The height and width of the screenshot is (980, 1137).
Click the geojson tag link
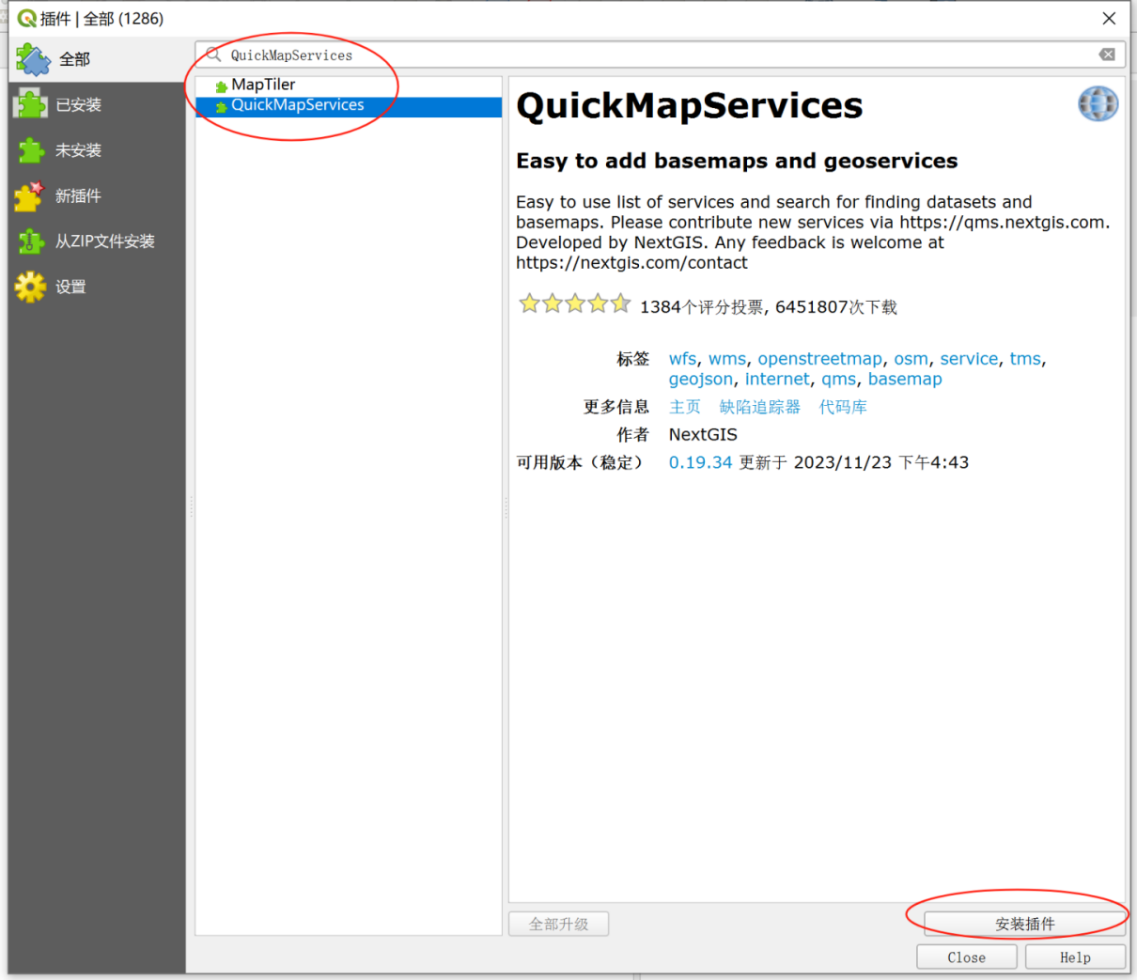coord(700,380)
